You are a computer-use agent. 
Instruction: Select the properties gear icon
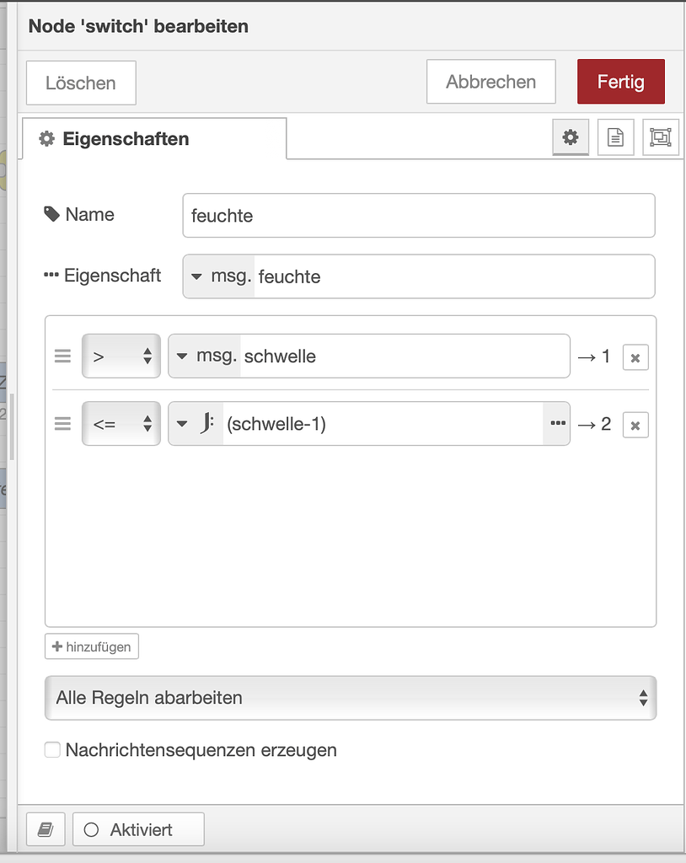pyautogui.click(x=571, y=137)
